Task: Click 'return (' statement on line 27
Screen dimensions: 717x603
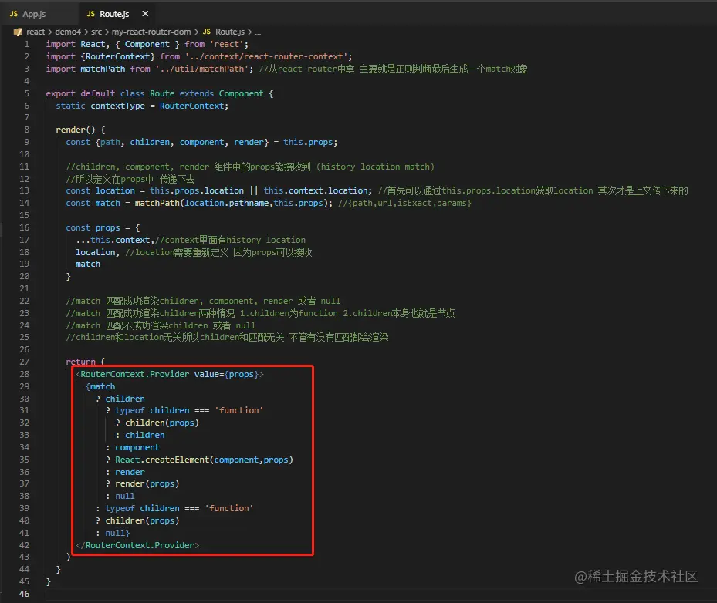Action: pyautogui.click(x=85, y=362)
